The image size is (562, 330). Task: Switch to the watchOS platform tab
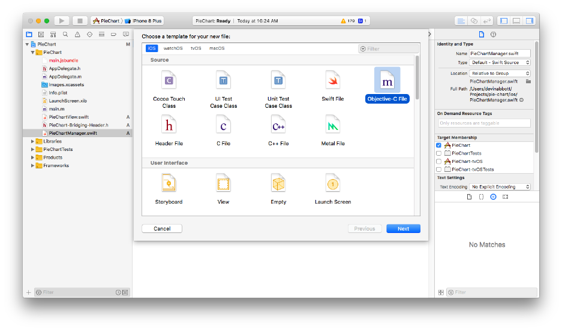click(173, 49)
